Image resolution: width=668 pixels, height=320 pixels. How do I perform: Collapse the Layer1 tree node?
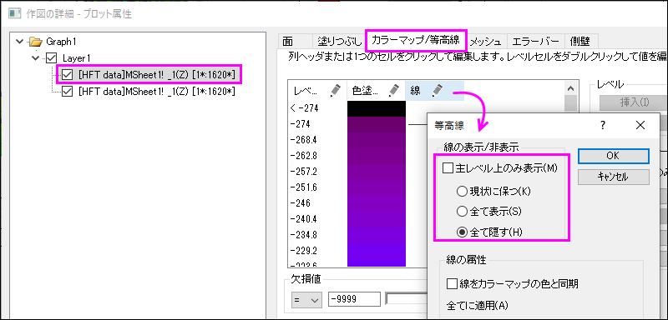35,57
